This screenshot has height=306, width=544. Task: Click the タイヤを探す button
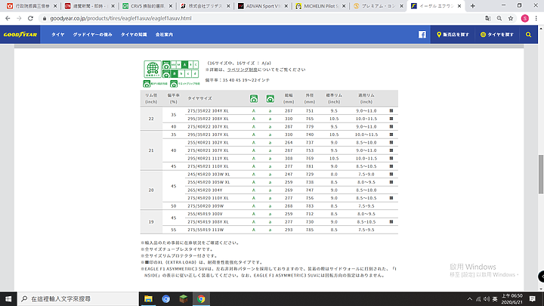497,35
